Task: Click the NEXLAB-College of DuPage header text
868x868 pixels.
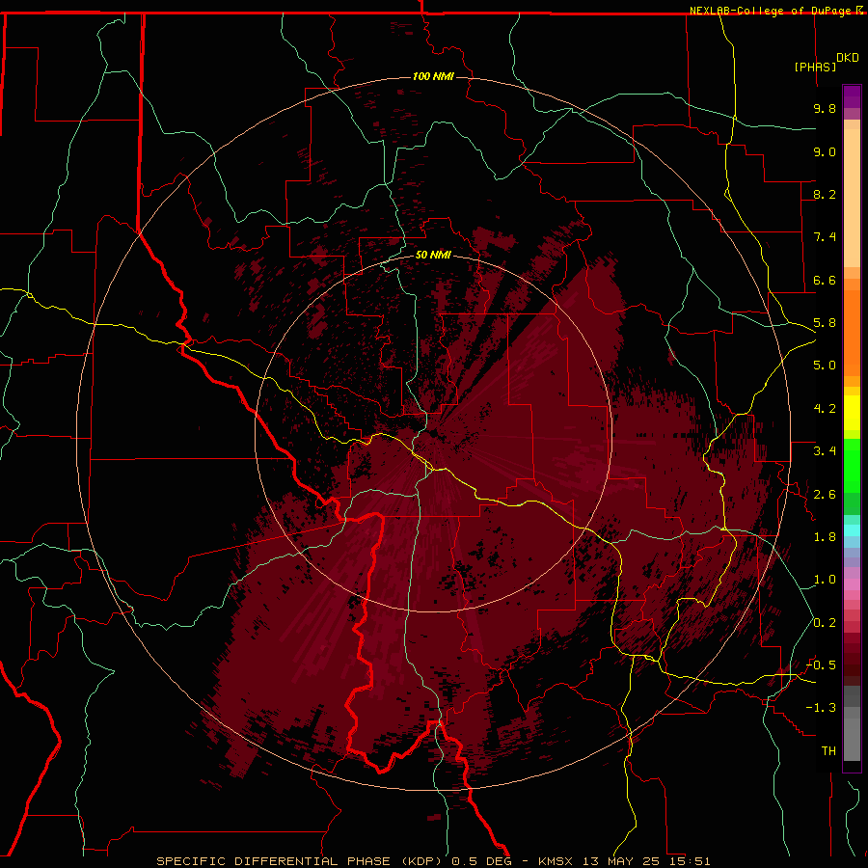Action: pyautogui.click(x=773, y=11)
